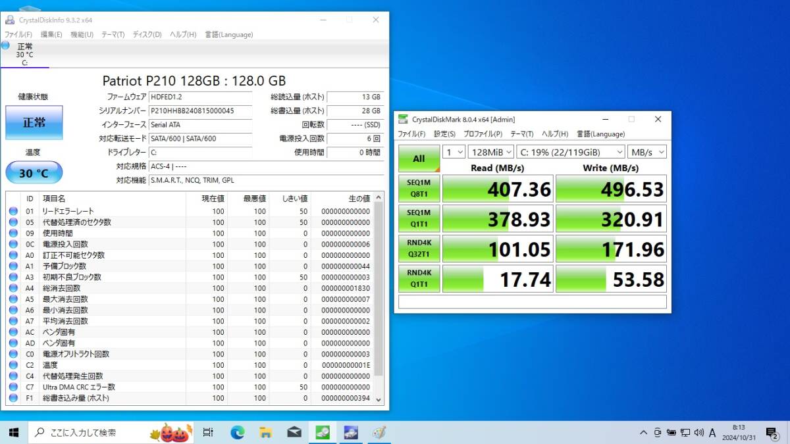Open CrystalDiskInfo テーマ(T) menu
790x444 pixels.
click(x=113, y=34)
